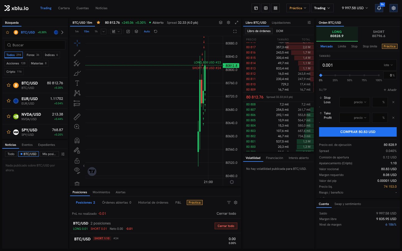
Task: Select the text annotation tool
Action: [77, 83]
